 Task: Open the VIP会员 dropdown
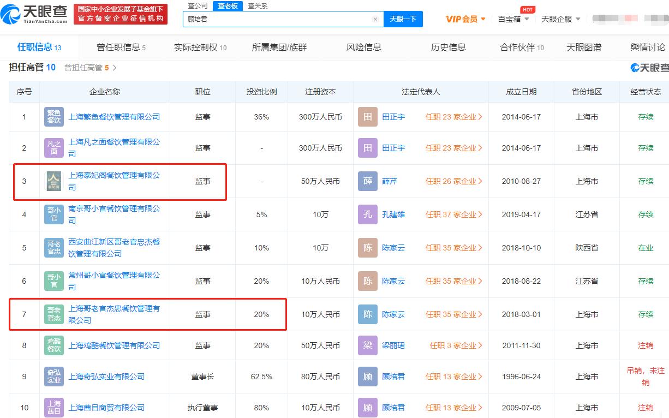(x=465, y=19)
